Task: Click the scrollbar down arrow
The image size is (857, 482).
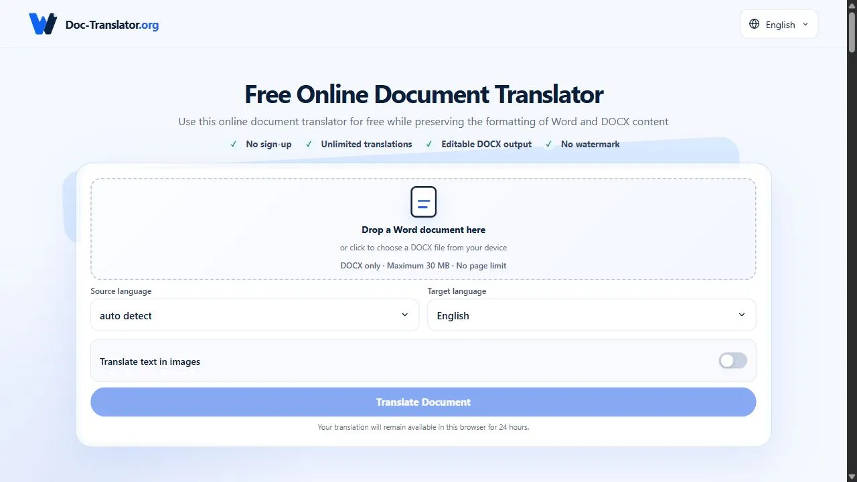Action: click(x=852, y=477)
